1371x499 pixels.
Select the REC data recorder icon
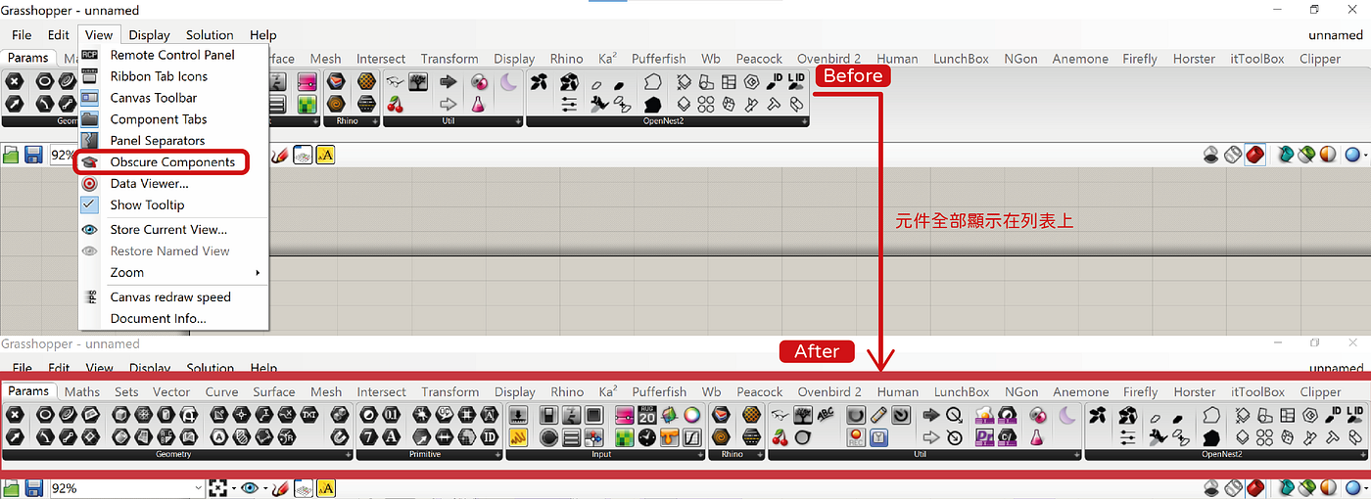(x=856, y=437)
